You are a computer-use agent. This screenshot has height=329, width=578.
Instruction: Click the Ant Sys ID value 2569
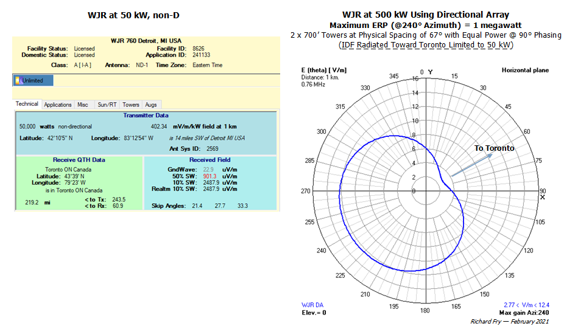pyautogui.click(x=213, y=149)
